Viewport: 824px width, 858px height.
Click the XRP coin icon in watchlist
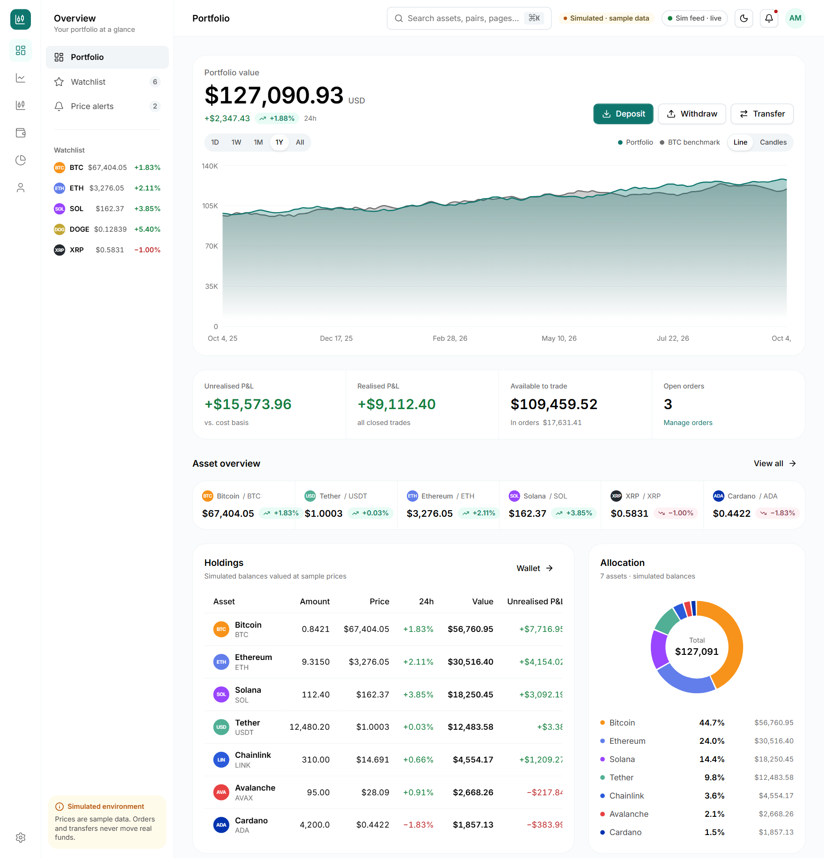tap(59, 250)
